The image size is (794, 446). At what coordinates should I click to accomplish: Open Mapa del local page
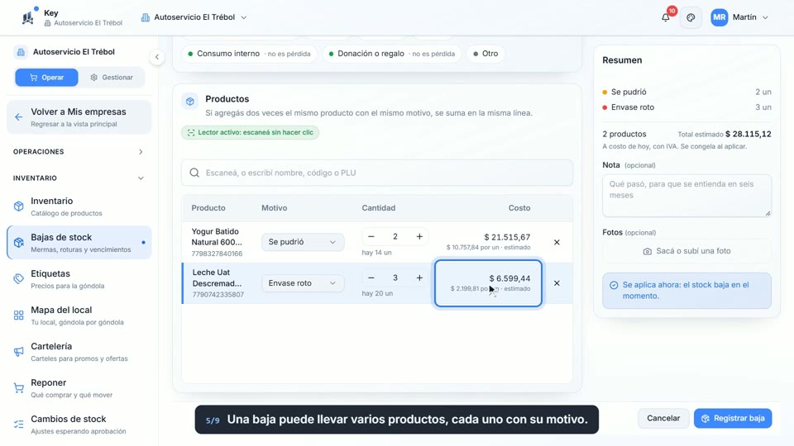point(79,316)
